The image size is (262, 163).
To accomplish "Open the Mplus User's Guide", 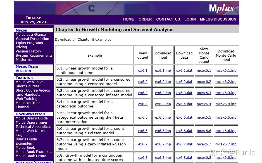I will pos(32,118).
